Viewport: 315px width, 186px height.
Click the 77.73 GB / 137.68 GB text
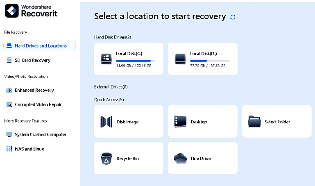[208, 66]
